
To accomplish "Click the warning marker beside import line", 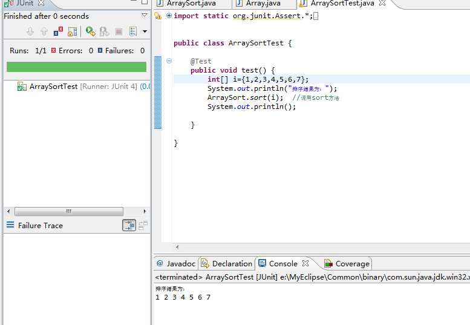I will (x=158, y=16).
